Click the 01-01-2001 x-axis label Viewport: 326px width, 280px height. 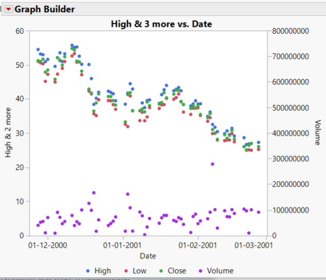(x=122, y=246)
